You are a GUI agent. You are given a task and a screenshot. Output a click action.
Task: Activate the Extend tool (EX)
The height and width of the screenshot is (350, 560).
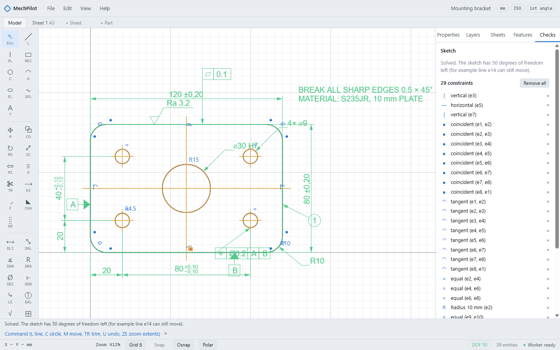click(x=28, y=186)
